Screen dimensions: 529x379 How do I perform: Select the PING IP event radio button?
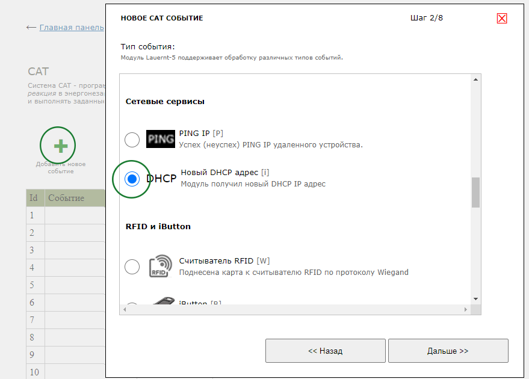pyautogui.click(x=132, y=139)
